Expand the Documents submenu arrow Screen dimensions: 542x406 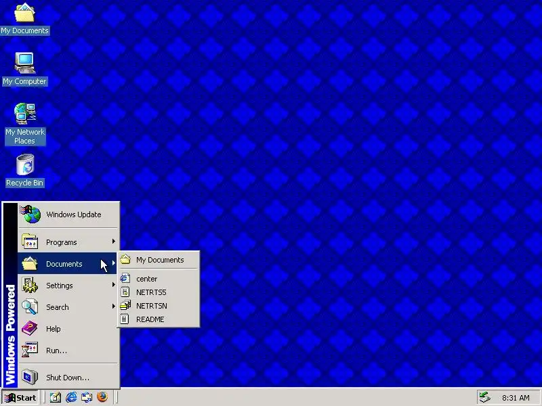[113, 263]
